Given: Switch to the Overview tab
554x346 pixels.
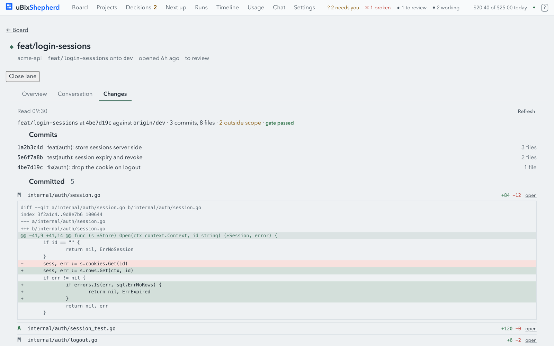Looking at the screenshot, I should [x=34, y=94].
